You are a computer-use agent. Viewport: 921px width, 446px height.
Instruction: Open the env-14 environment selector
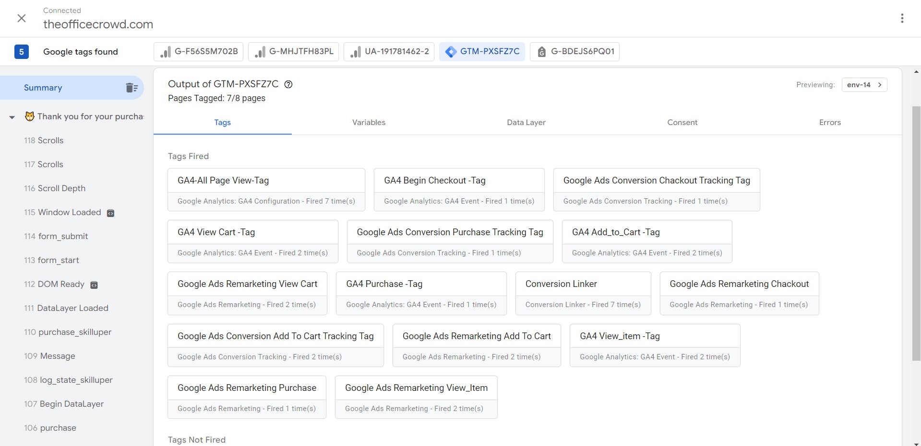(x=864, y=85)
